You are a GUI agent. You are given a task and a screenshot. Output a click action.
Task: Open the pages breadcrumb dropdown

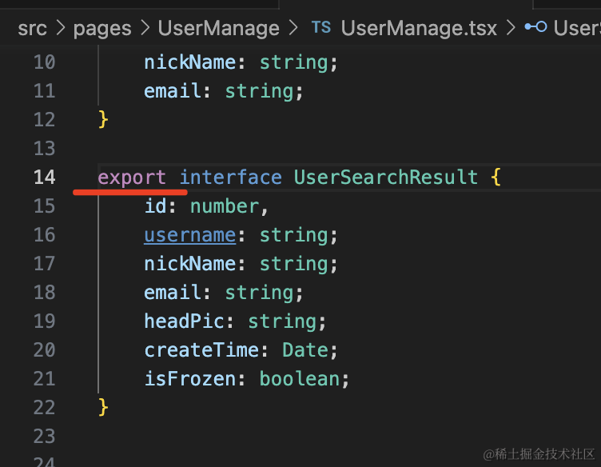[x=101, y=29]
